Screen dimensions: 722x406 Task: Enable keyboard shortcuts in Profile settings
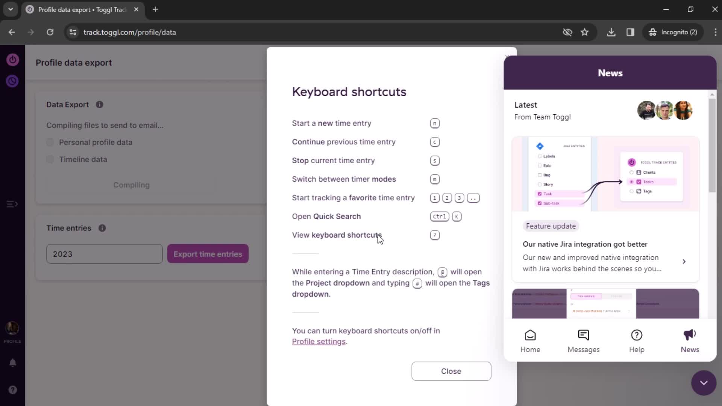coord(318,342)
